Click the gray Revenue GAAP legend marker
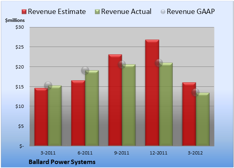Image resolution: width=234 pixels, height=168 pixels. coord(163,12)
